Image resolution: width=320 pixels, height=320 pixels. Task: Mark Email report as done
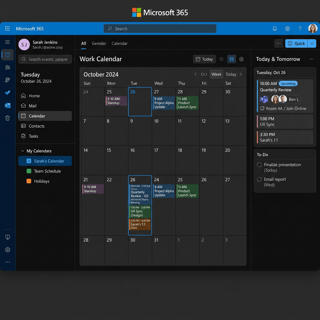click(x=259, y=179)
